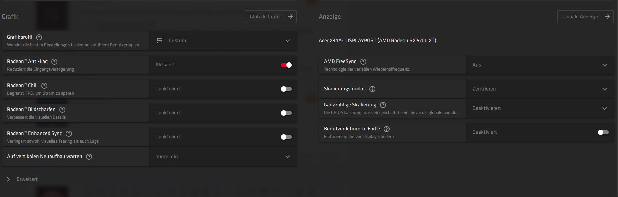Enable Radeon Enhanced Sync switch
618x197 pixels.
pyautogui.click(x=286, y=137)
